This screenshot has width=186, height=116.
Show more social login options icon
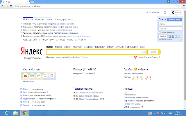tap(179, 37)
